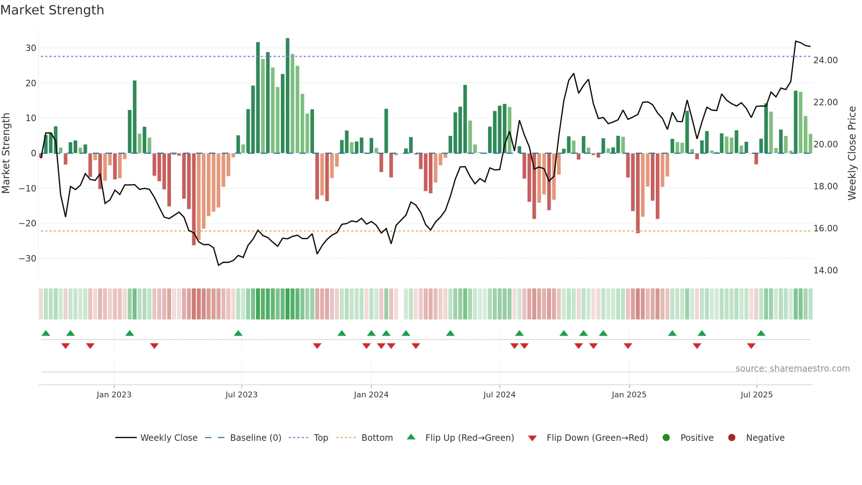This screenshot has width=862, height=485.
Task: Click the Flip Up marker just left of Jul 2023
Action: [238, 333]
